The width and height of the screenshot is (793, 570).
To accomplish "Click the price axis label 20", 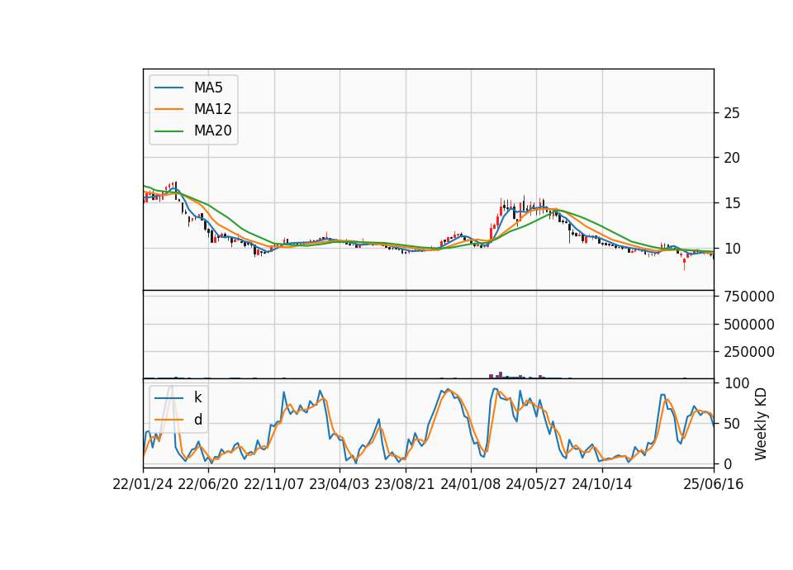I will coord(732,158).
